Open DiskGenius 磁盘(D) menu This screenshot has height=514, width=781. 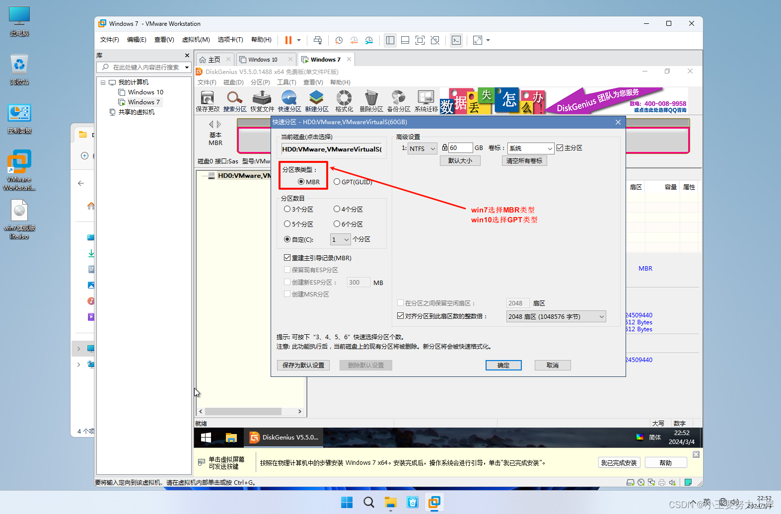233,82
